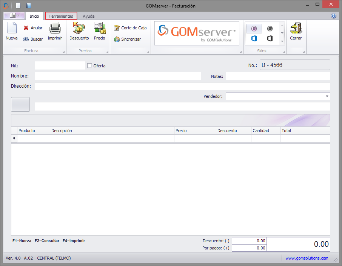Expand the Vendedor dropdown
Screen dimensions: 342x266
(x=327, y=96)
